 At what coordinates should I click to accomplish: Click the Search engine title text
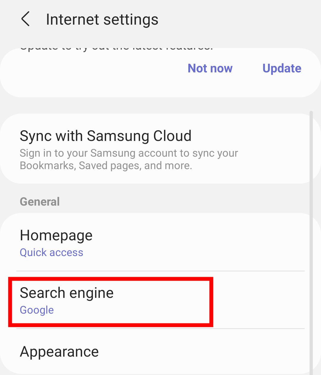[67, 293]
